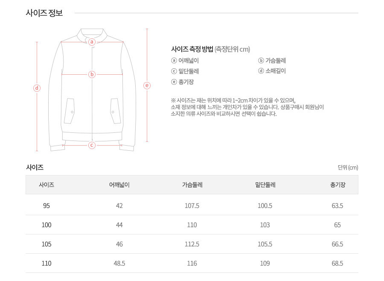
Task: Click the circled 'e' total length marker on the diagram
Action: point(147,85)
